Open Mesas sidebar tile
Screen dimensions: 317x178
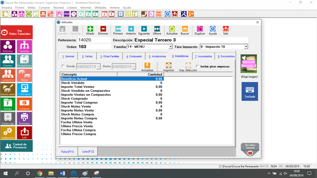coord(24,75)
